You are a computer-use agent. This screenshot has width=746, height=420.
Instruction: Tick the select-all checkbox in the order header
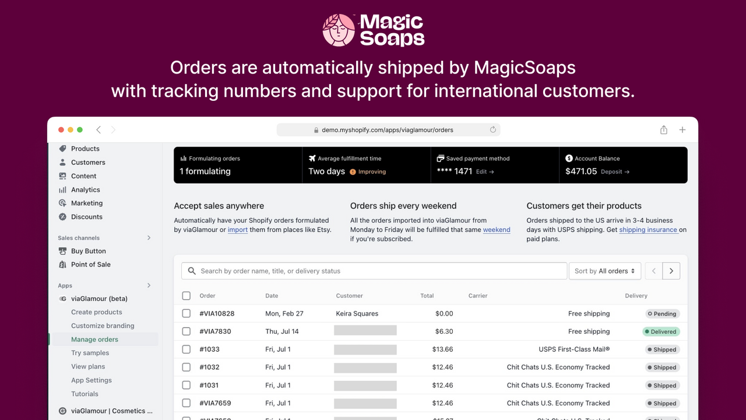[186, 295]
